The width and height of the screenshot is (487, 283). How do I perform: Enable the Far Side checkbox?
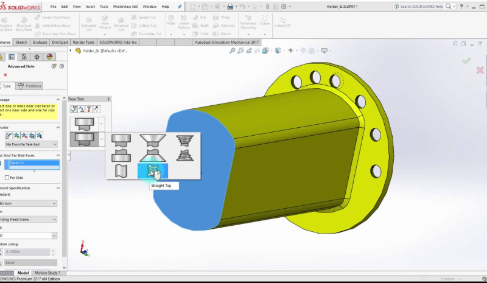click(7, 178)
